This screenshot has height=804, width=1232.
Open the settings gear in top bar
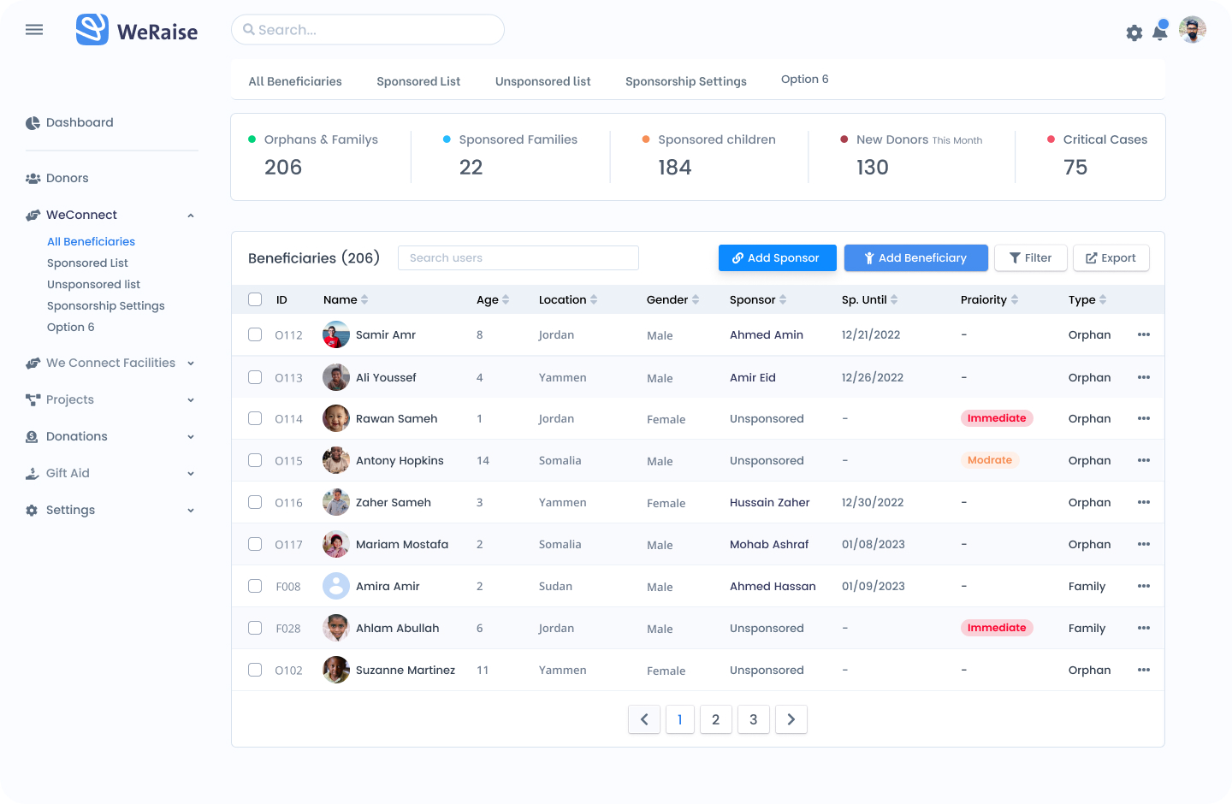(1134, 33)
